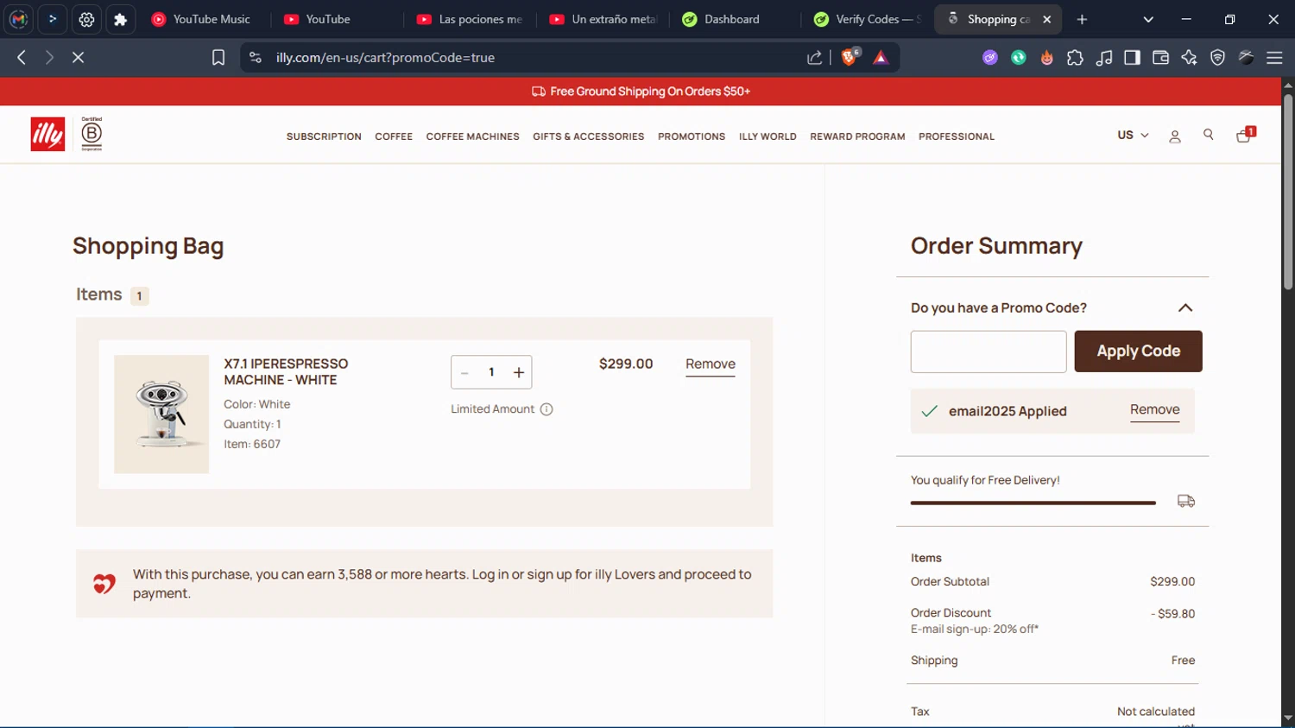The image size is (1295, 728).
Task: Open the Brave Wallet icon
Action: point(1160,58)
